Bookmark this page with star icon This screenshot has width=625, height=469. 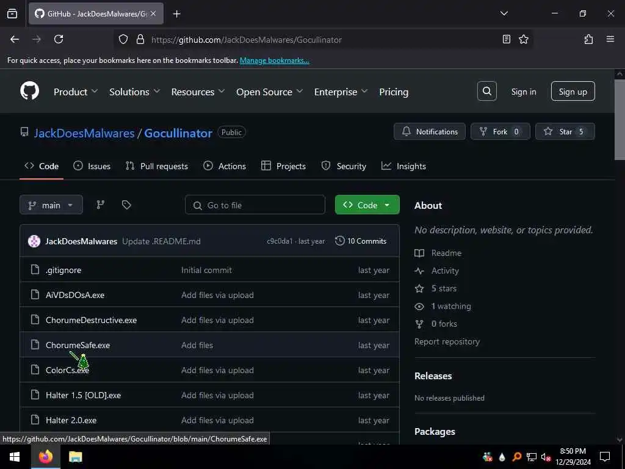(x=523, y=39)
